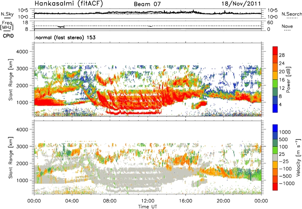302x209 pixels.
Task: Click the 'Slant Range [km]' label of power panel
Action: [11, 80]
